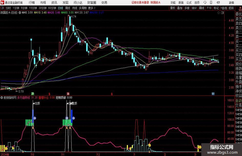Open the 公式 menu
The image size is (242, 156).
coord(189,3)
